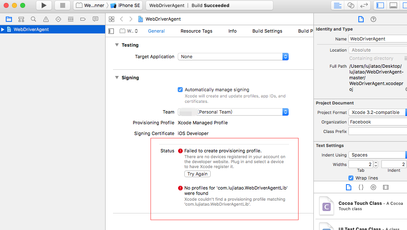
Task: Open the Find navigator magnifier icon
Action: tap(33, 19)
